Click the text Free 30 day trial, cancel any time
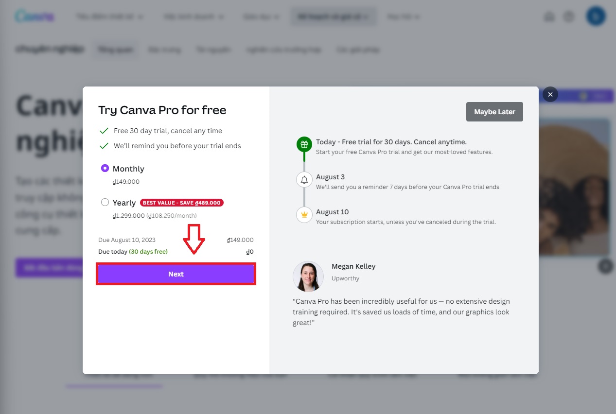Viewport: 616px width, 414px height. point(168,131)
